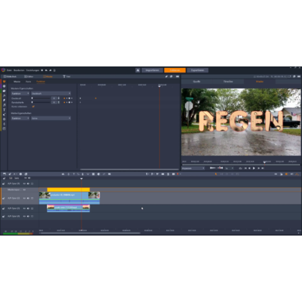Click the Deckkraft opacity slider

pyautogui.click(x=41, y=98)
